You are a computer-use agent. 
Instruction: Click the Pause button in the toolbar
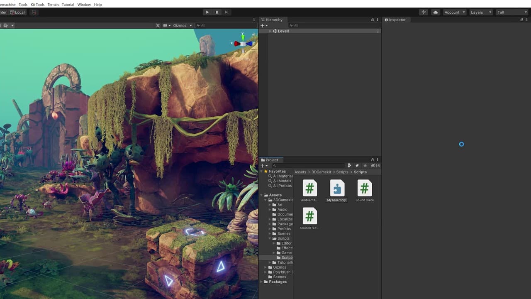pyautogui.click(x=217, y=12)
